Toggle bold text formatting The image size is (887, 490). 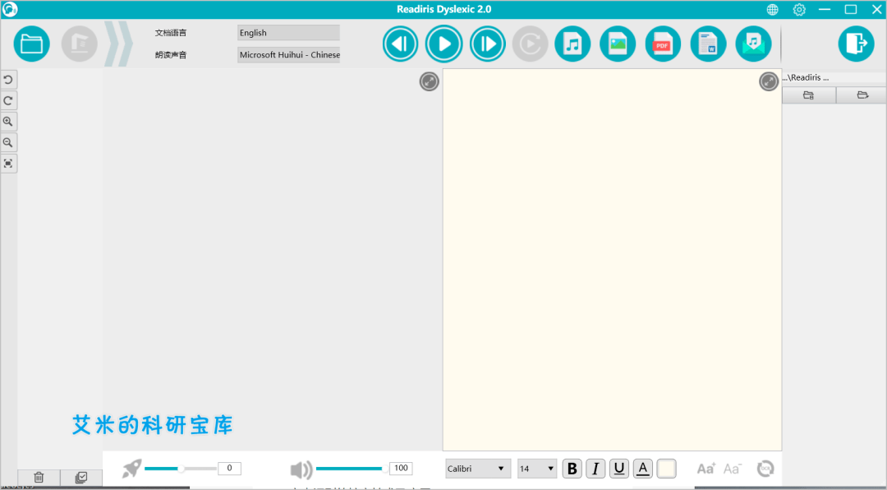click(572, 469)
